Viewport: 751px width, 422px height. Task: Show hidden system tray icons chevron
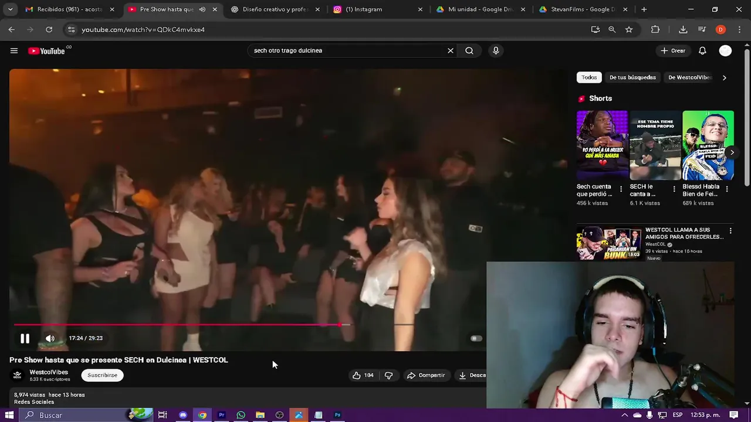624,415
